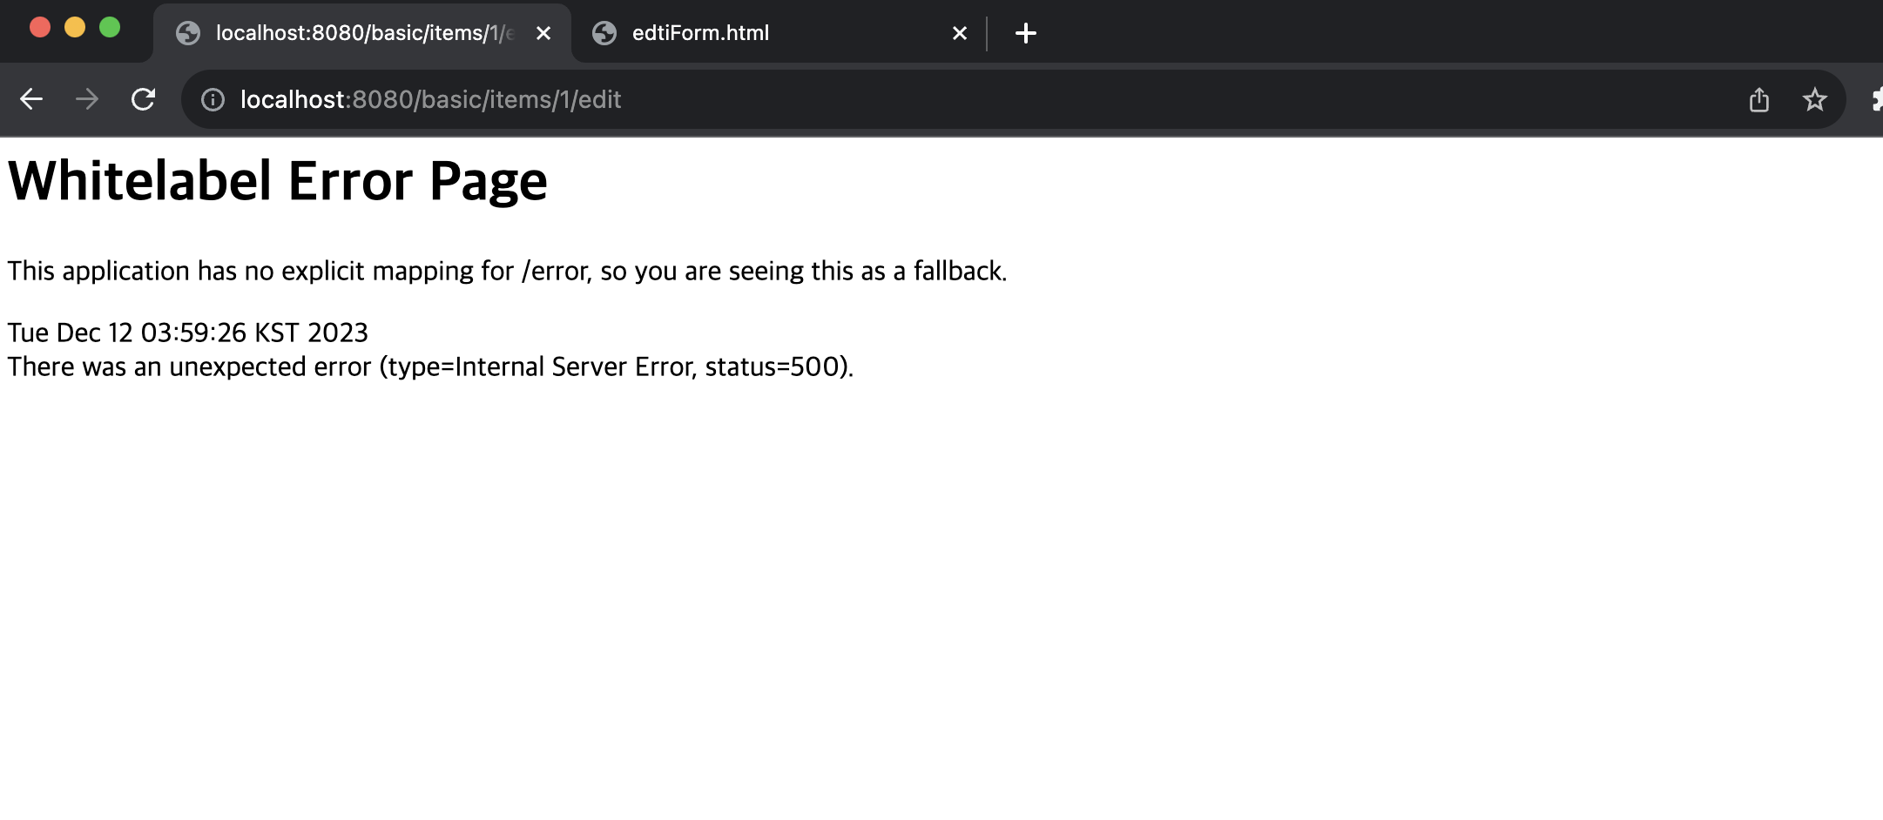Click the 'status=500' error message line
The height and width of the screenshot is (820, 1883).
(x=430, y=367)
